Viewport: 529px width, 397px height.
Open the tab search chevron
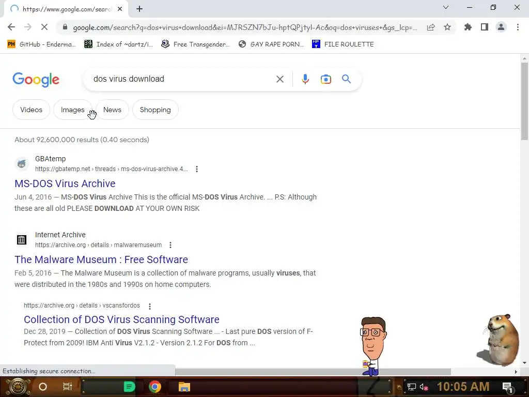[446, 7]
